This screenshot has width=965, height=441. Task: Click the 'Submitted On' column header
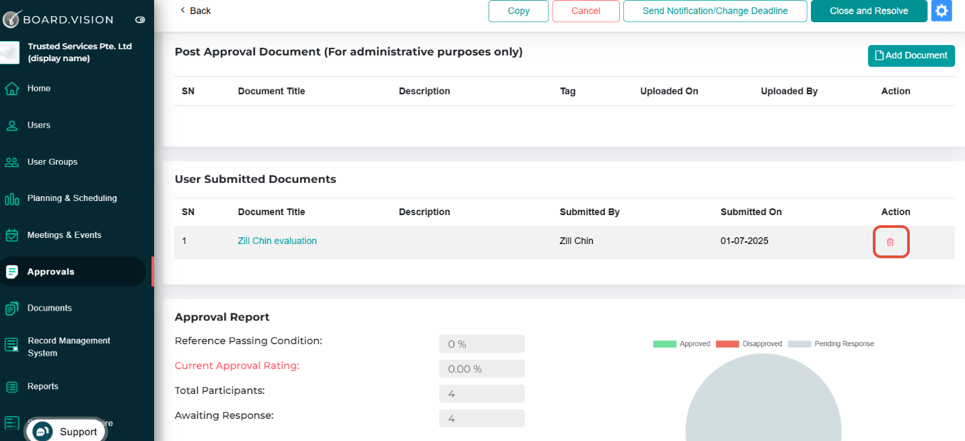(751, 212)
